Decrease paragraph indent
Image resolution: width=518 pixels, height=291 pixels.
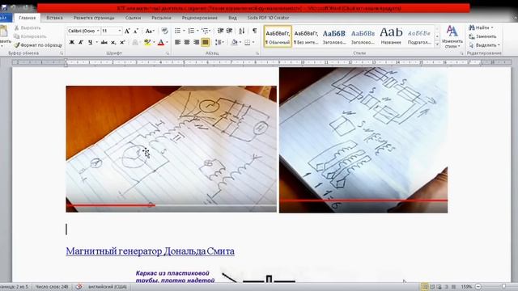coord(220,31)
